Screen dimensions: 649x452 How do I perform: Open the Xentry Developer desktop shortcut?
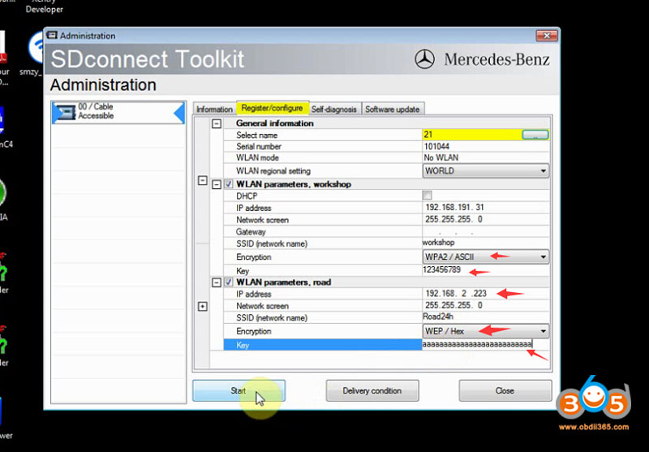coord(45,6)
